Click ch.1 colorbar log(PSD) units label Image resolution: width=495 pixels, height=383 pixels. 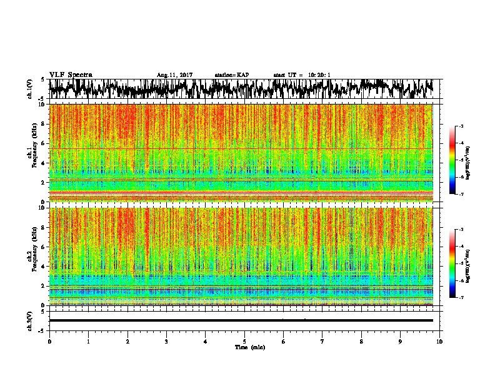(469, 163)
